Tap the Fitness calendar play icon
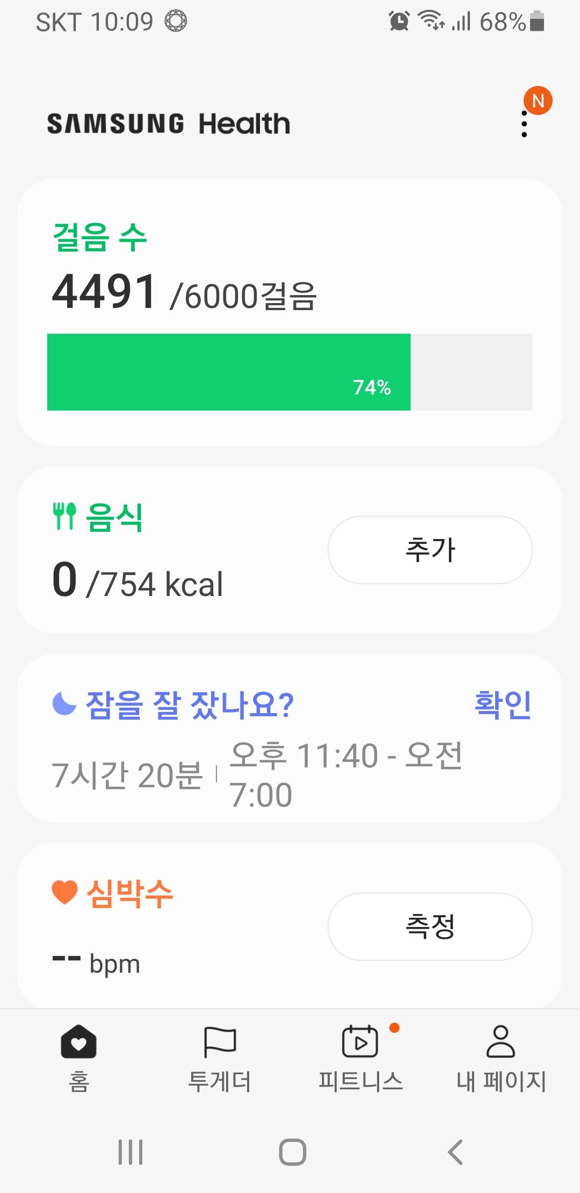The width and height of the screenshot is (580, 1193). click(x=360, y=1041)
